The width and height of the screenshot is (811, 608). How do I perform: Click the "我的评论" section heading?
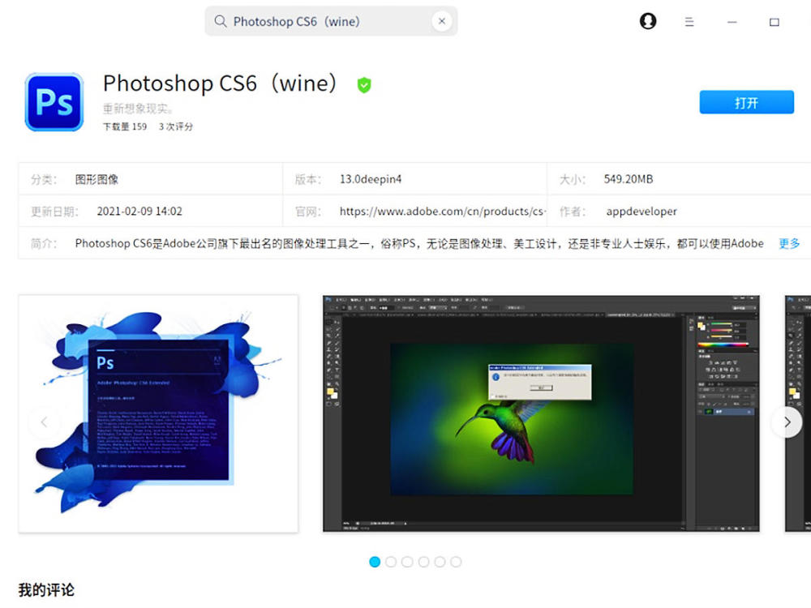click(46, 590)
